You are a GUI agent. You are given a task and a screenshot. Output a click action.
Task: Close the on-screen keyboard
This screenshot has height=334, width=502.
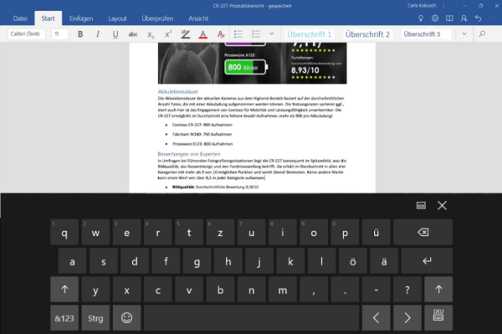pyautogui.click(x=442, y=206)
